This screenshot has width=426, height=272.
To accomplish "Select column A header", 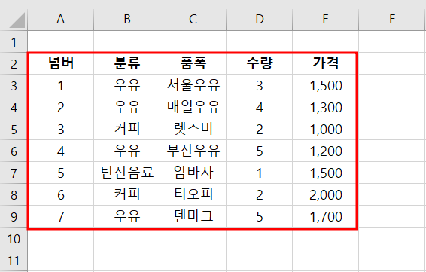I will [60, 20].
